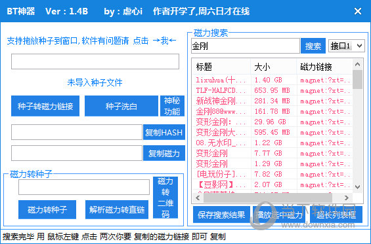This screenshot has height=244, width=371.
Task: Click the results list scroll down arrow
Action: (x=357, y=187)
